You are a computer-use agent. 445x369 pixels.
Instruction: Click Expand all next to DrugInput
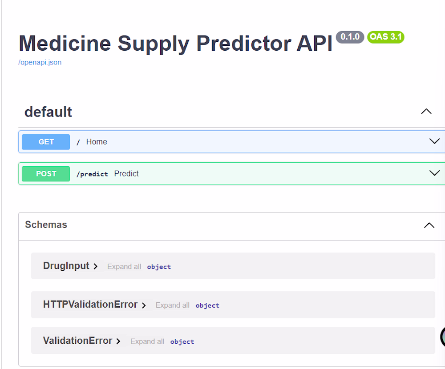124,267
